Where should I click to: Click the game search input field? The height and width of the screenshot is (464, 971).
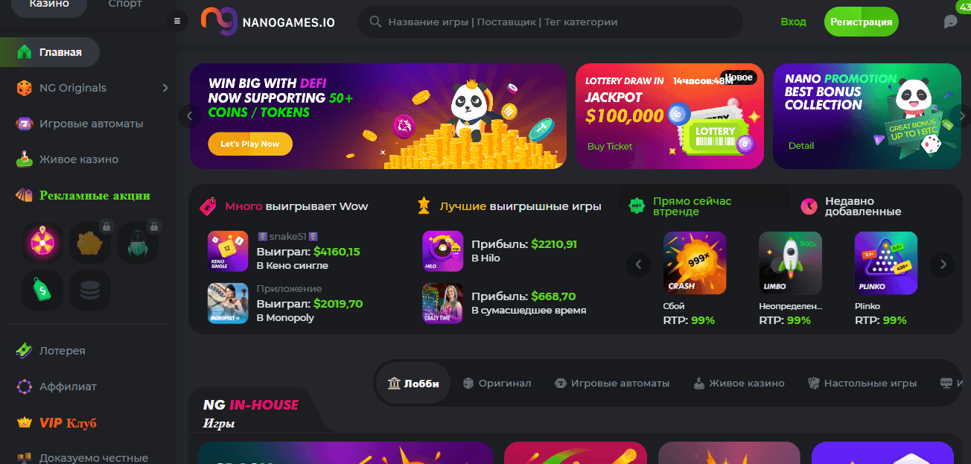(x=550, y=22)
